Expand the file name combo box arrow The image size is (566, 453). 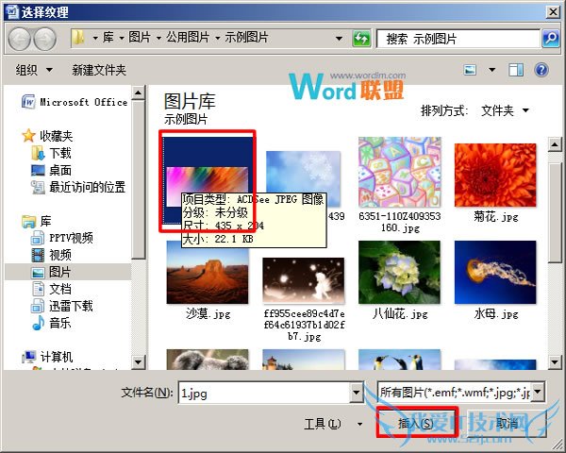356,393
